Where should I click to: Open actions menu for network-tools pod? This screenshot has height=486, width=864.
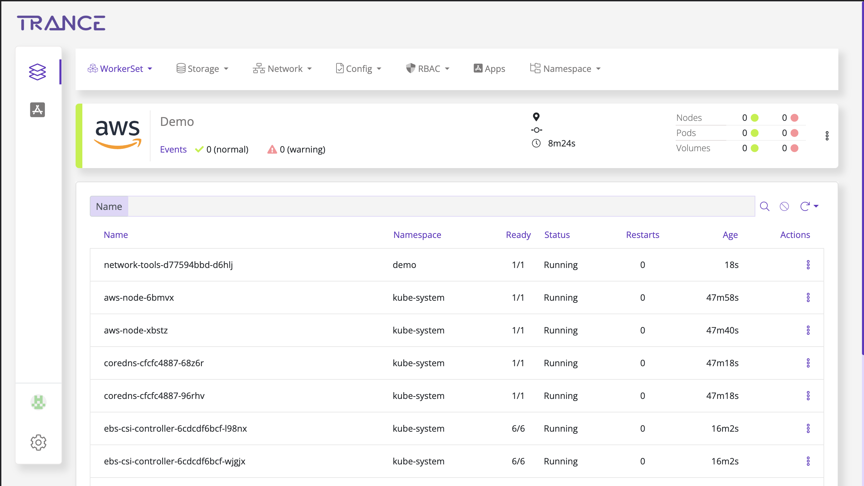pyautogui.click(x=808, y=265)
